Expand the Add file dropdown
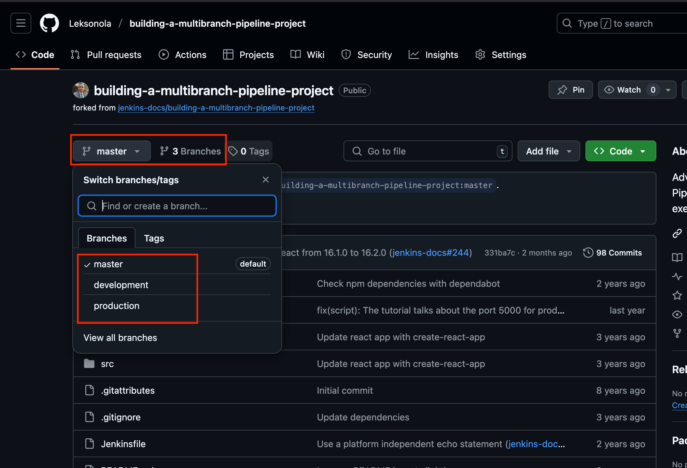Screen dimensions: 687x468 [x=549, y=151]
